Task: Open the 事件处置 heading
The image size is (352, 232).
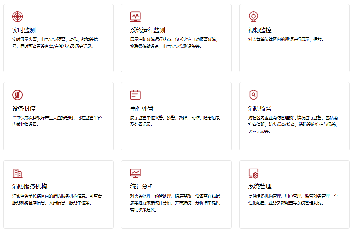Action: tap(142, 109)
